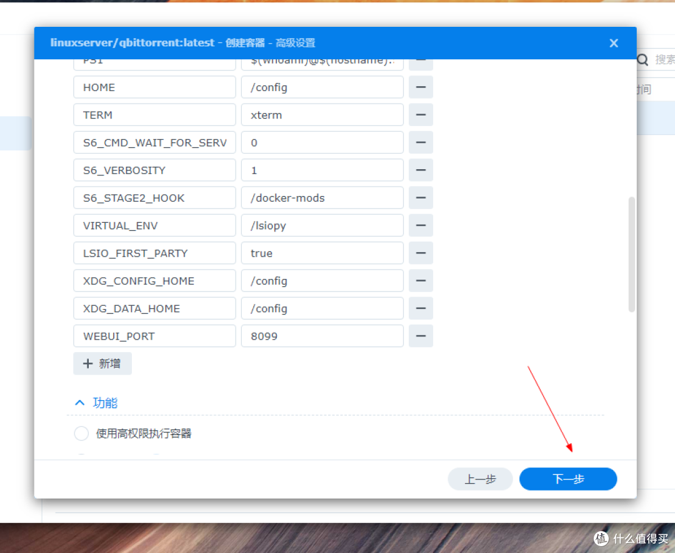Close the advanced settings dialog

pos(614,43)
